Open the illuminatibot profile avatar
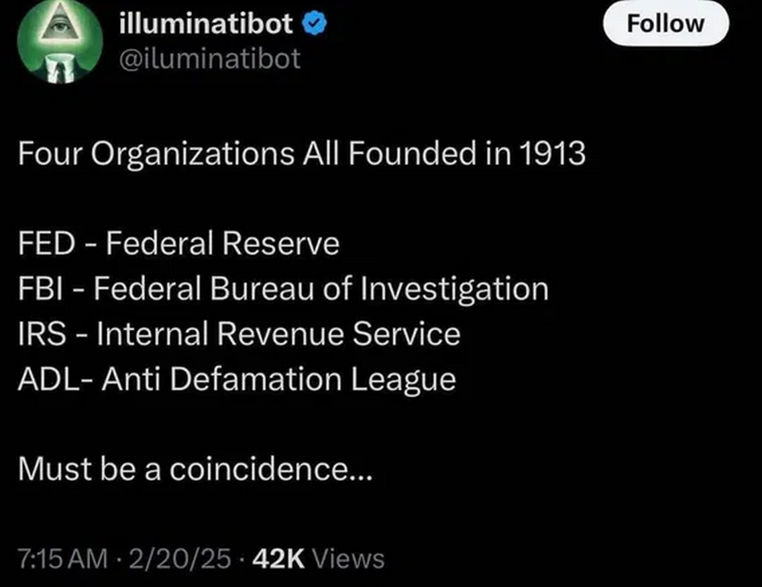Viewport: 762px width, 587px height. click(x=60, y=42)
